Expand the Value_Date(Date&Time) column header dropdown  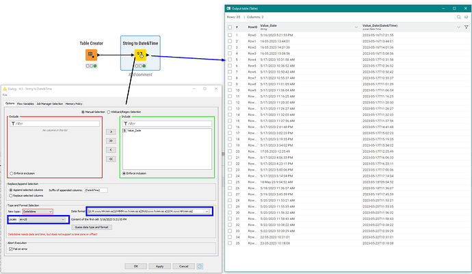tap(459, 27)
